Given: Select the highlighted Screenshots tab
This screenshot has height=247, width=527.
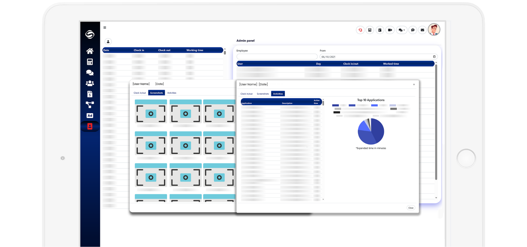Looking at the screenshot, I should pyautogui.click(x=156, y=93).
